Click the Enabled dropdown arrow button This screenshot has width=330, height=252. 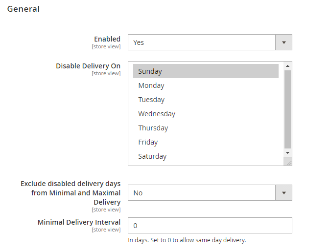[283, 42]
